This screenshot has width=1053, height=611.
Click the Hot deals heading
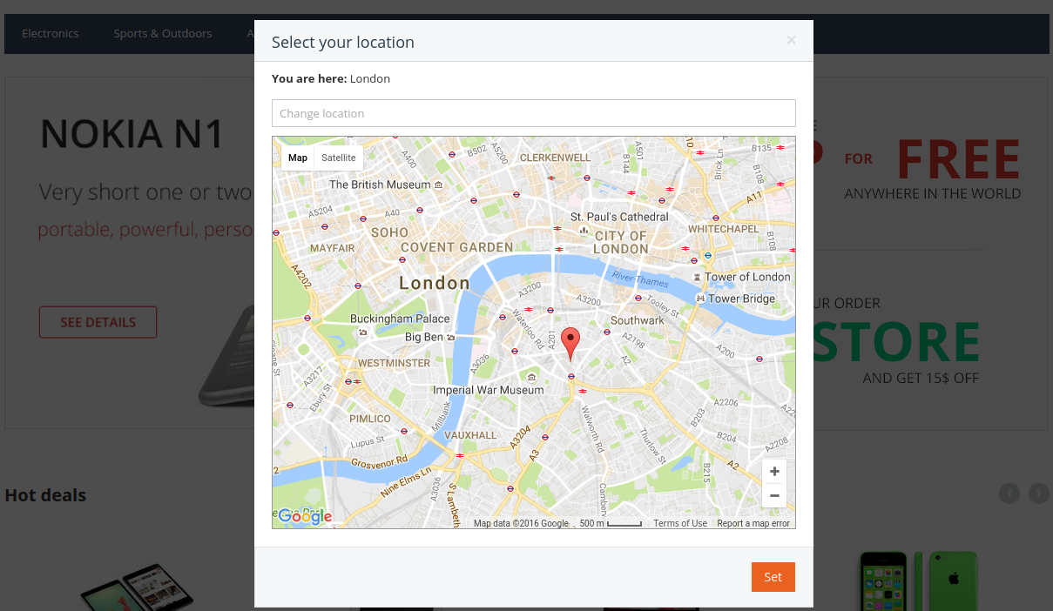click(x=45, y=495)
